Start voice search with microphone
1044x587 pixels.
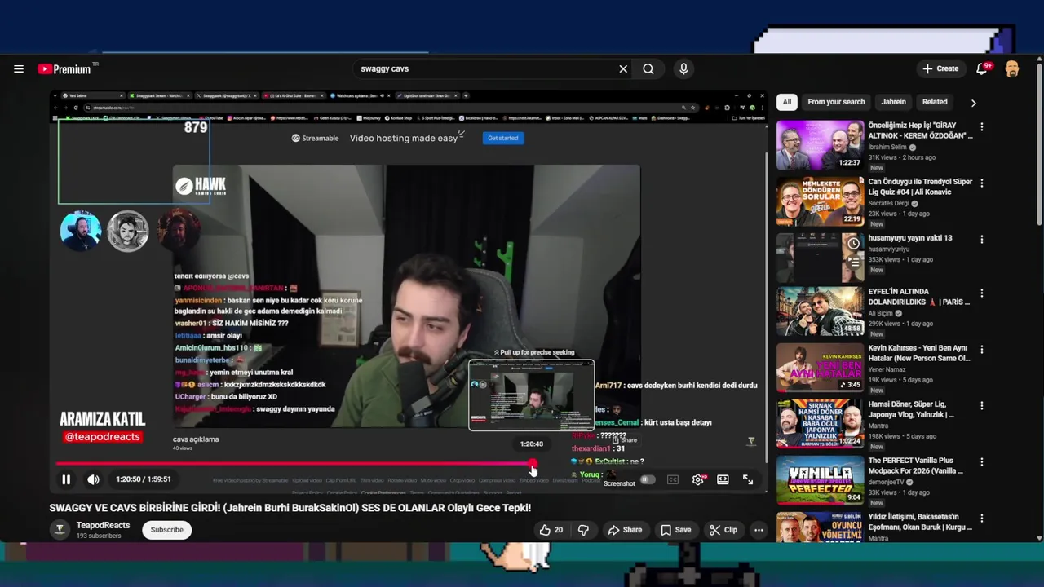pos(683,69)
